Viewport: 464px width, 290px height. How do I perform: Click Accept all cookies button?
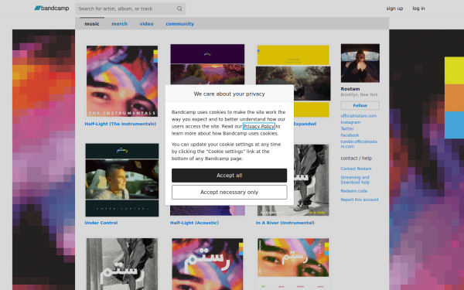coord(230,176)
